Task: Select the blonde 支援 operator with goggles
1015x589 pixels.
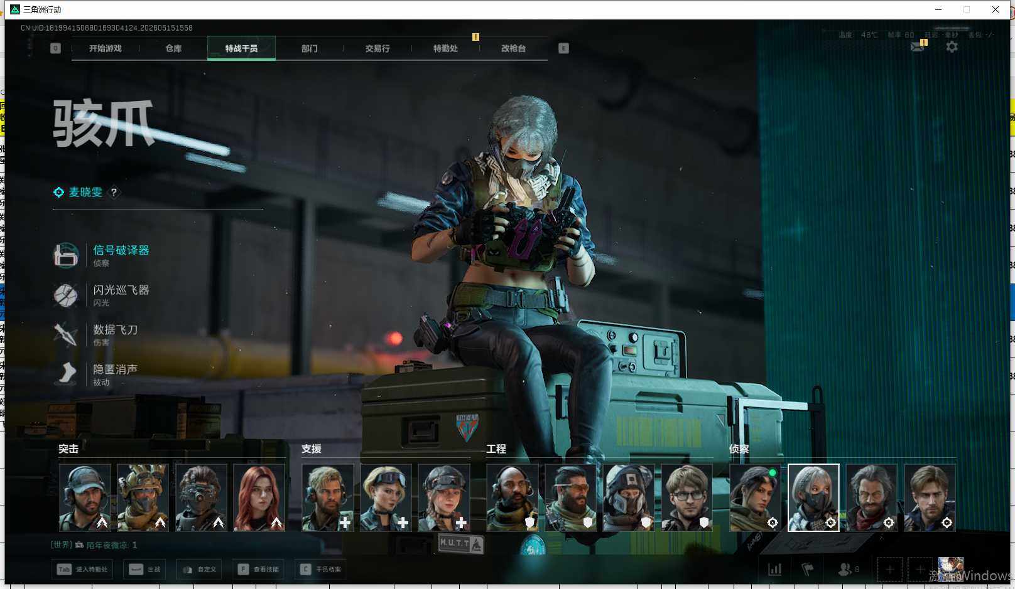Action: (x=386, y=497)
